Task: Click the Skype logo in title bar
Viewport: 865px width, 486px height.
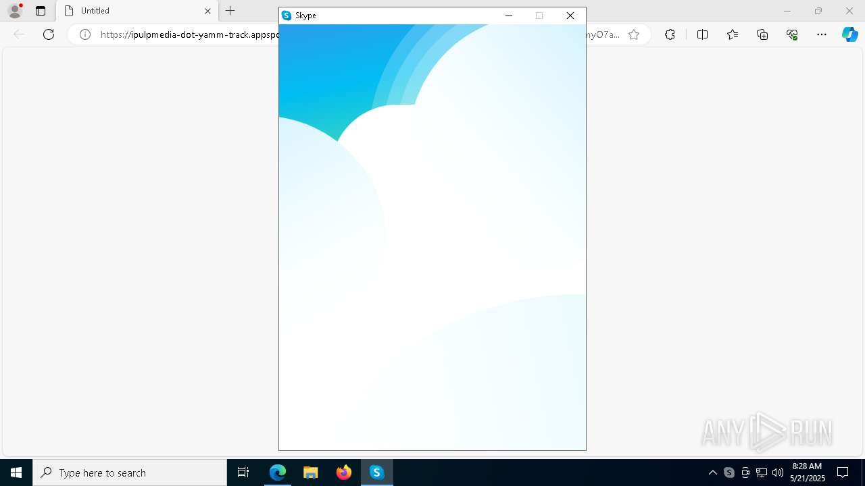Action: pyautogui.click(x=287, y=16)
